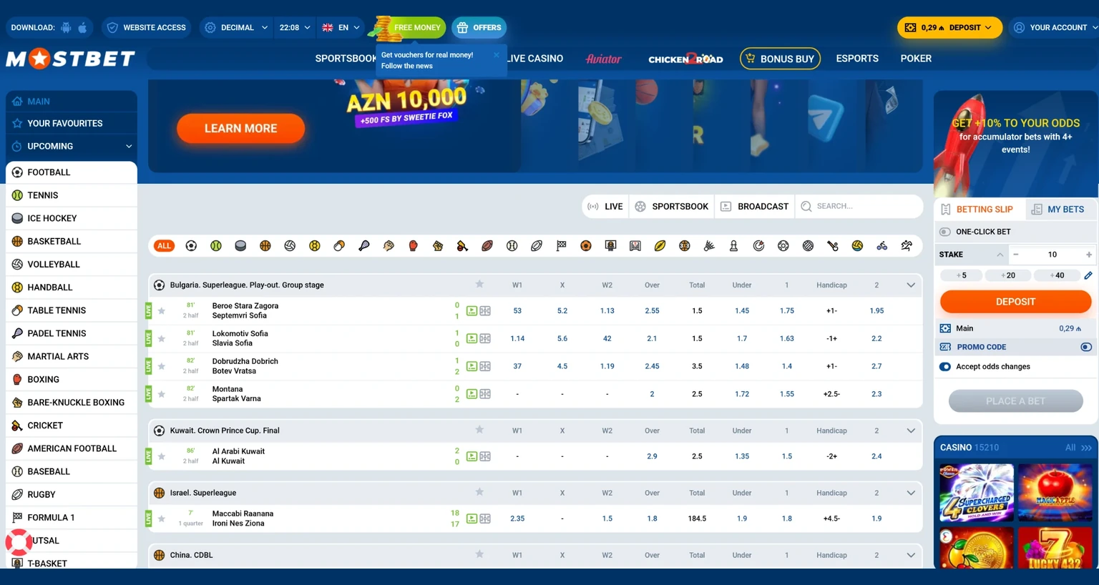Screen dimensions: 1099x585
Task: Open the 22:08 time zone dropdown
Action: point(295,28)
